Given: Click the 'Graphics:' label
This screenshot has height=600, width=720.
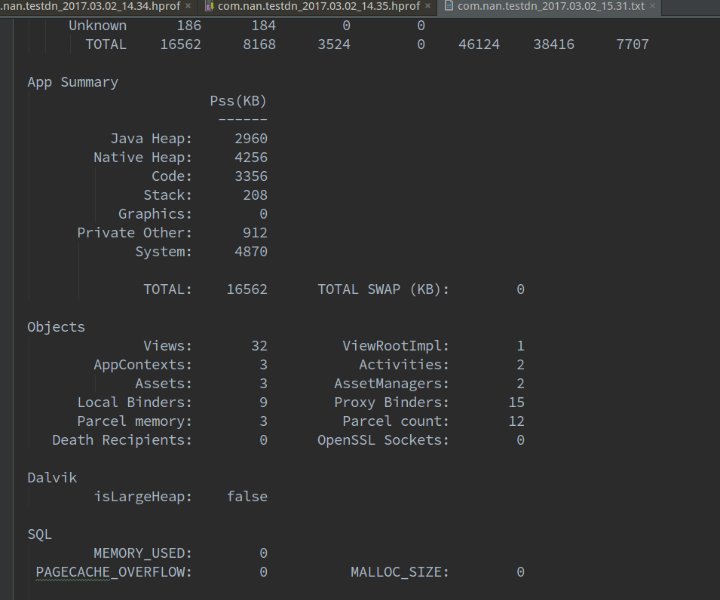Looking at the screenshot, I should (x=155, y=214).
